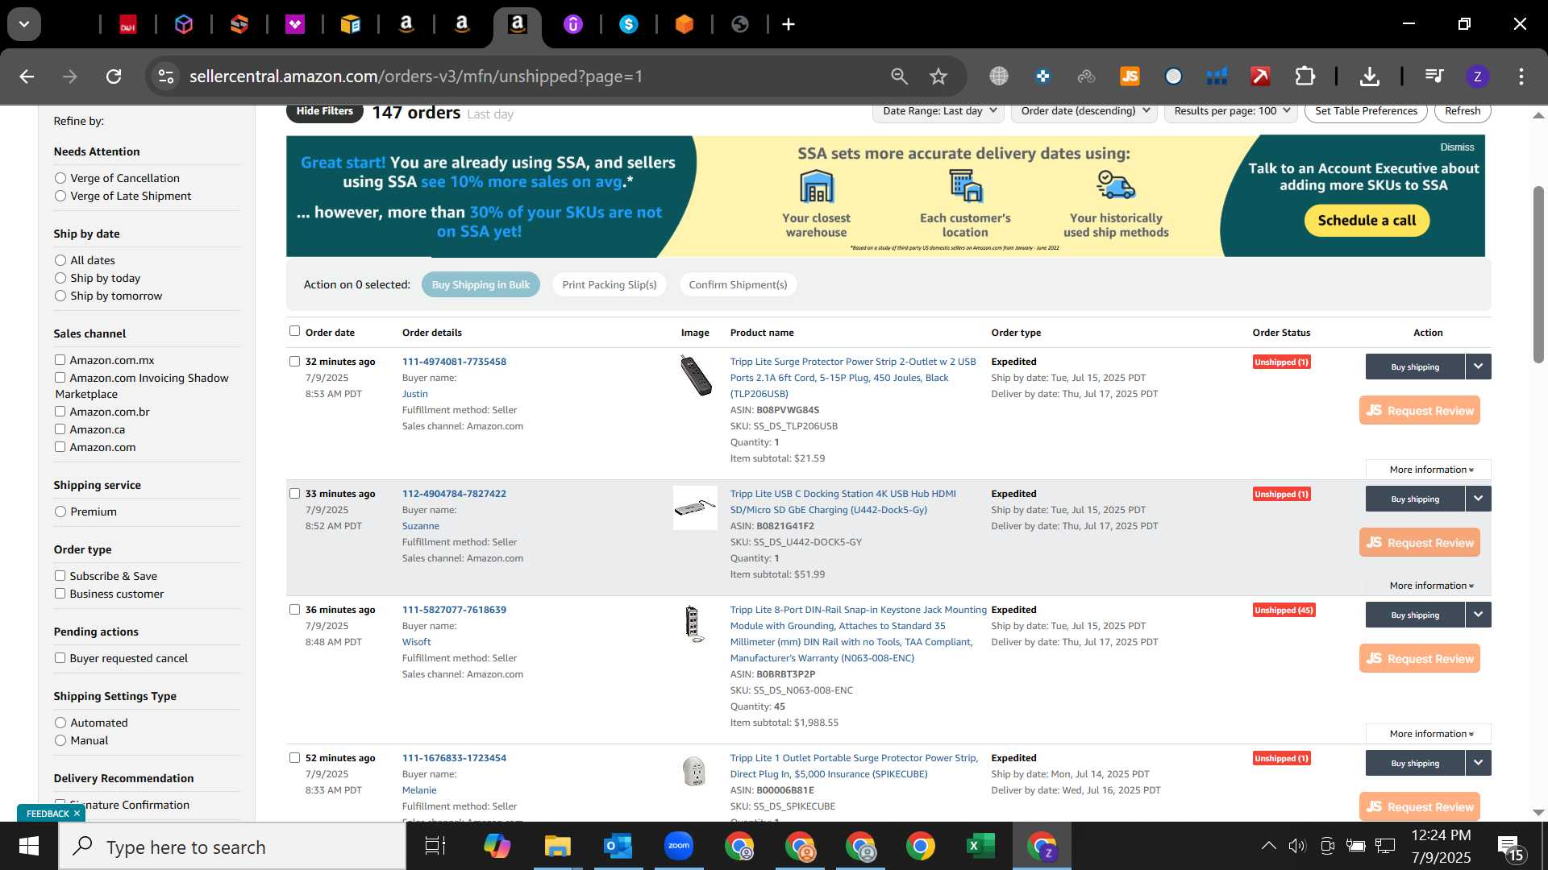
Task: Open the purple Z profile avatar
Action: click(x=1477, y=77)
